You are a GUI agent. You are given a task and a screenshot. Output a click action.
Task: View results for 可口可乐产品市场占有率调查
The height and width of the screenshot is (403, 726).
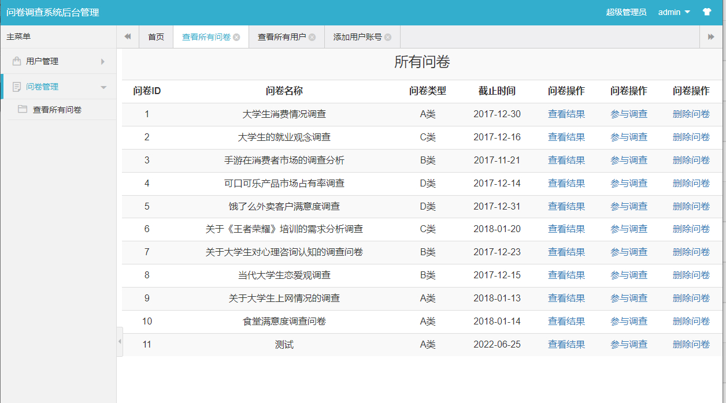tap(566, 184)
